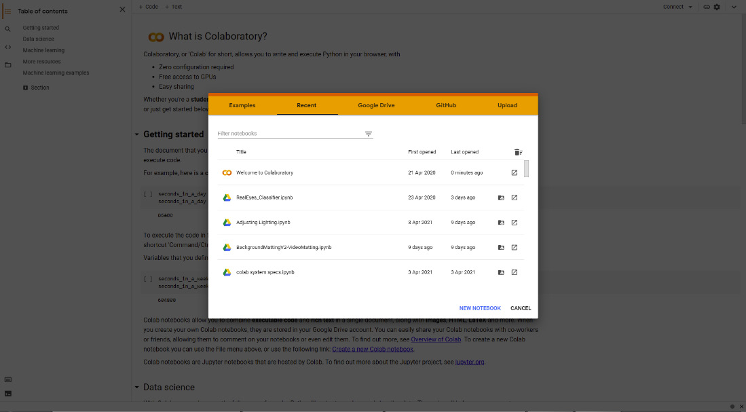
Task: Open BackgroundMattingV2-VideoMatting.ipynb in a new tab
Action: click(515, 247)
